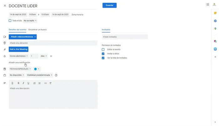This screenshot has width=219, height=126.
Task: Click the video camera icon beside videoconference
Action: point(5,37)
